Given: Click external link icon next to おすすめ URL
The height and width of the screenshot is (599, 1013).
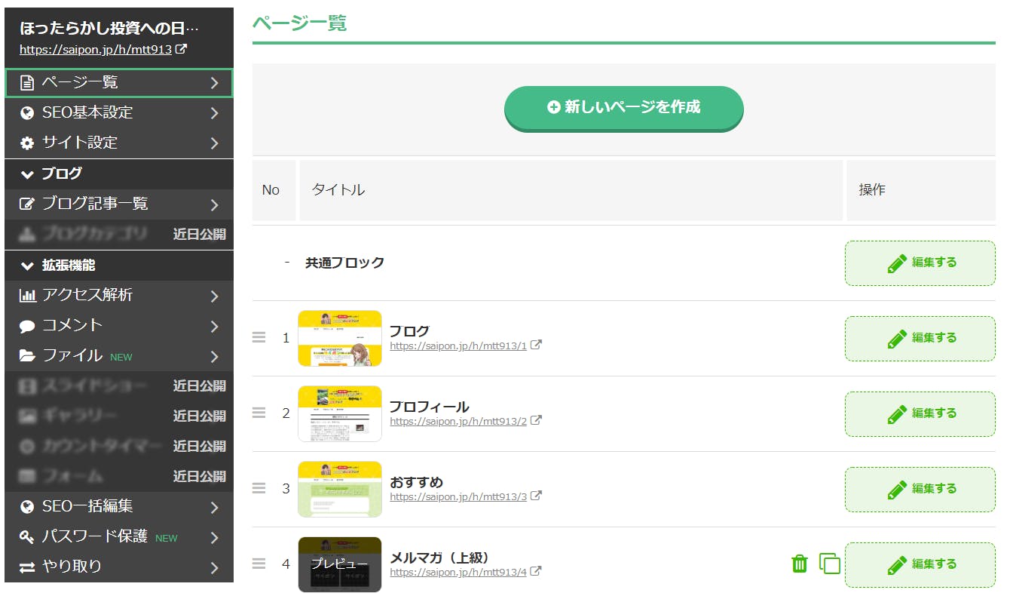Looking at the screenshot, I should [536, 496].
